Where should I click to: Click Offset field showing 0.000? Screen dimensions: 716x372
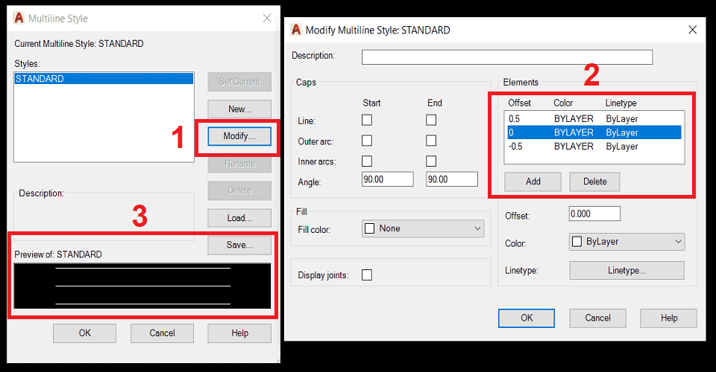click(x=594, y=214)
